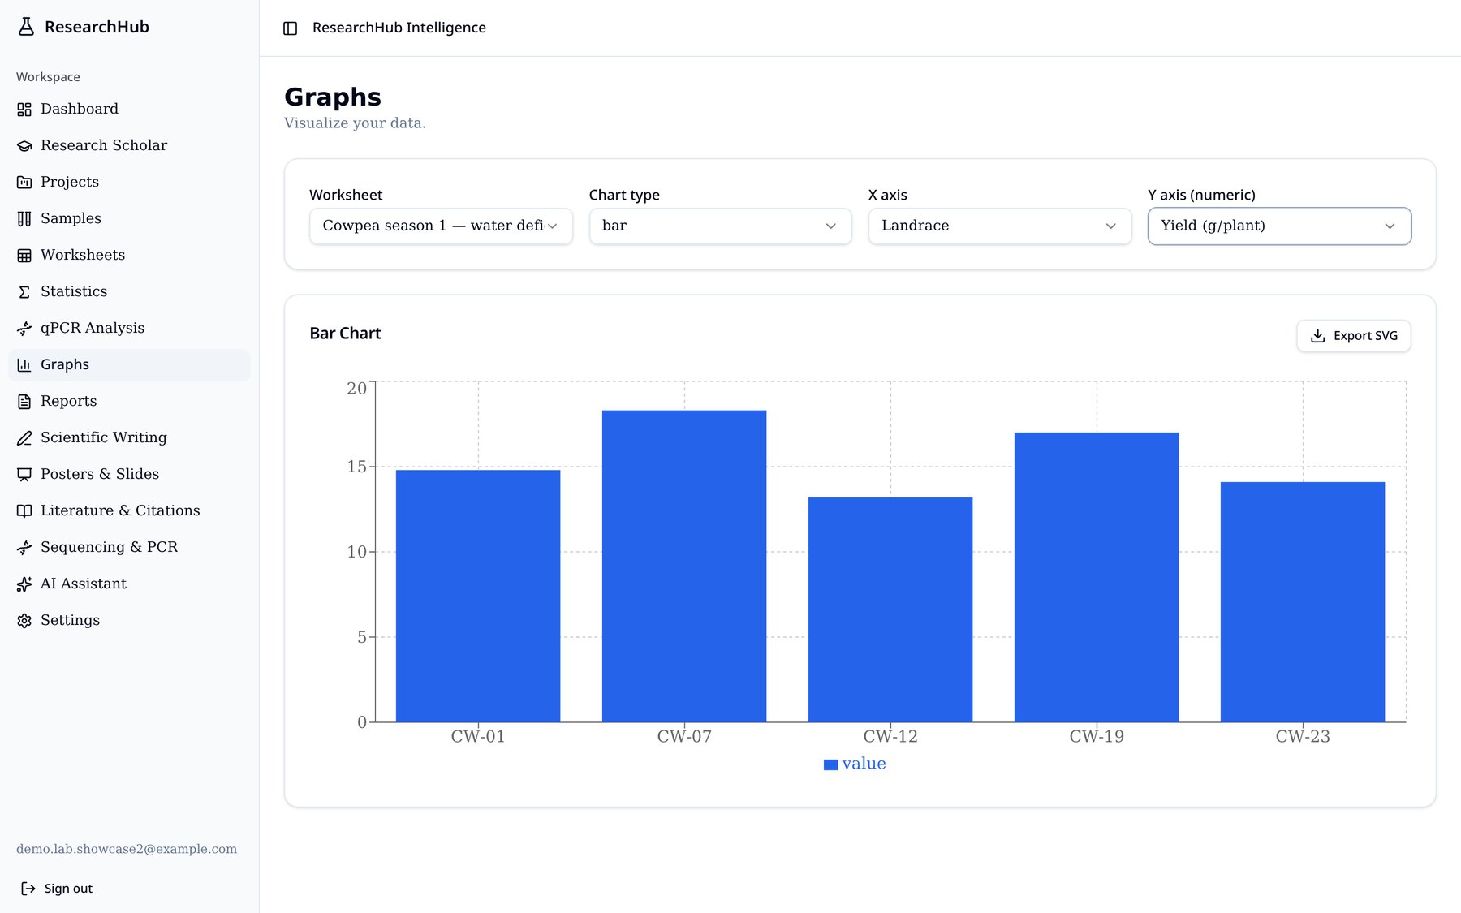Click the download icon in Export SVG
Image resolution: width=1461 pixels, height=913 pixels.
coord(1318,336)
